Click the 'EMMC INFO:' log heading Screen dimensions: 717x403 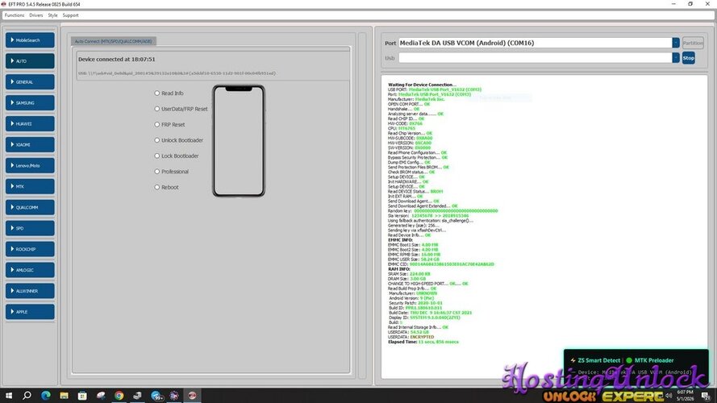click(x=400, y=240)
